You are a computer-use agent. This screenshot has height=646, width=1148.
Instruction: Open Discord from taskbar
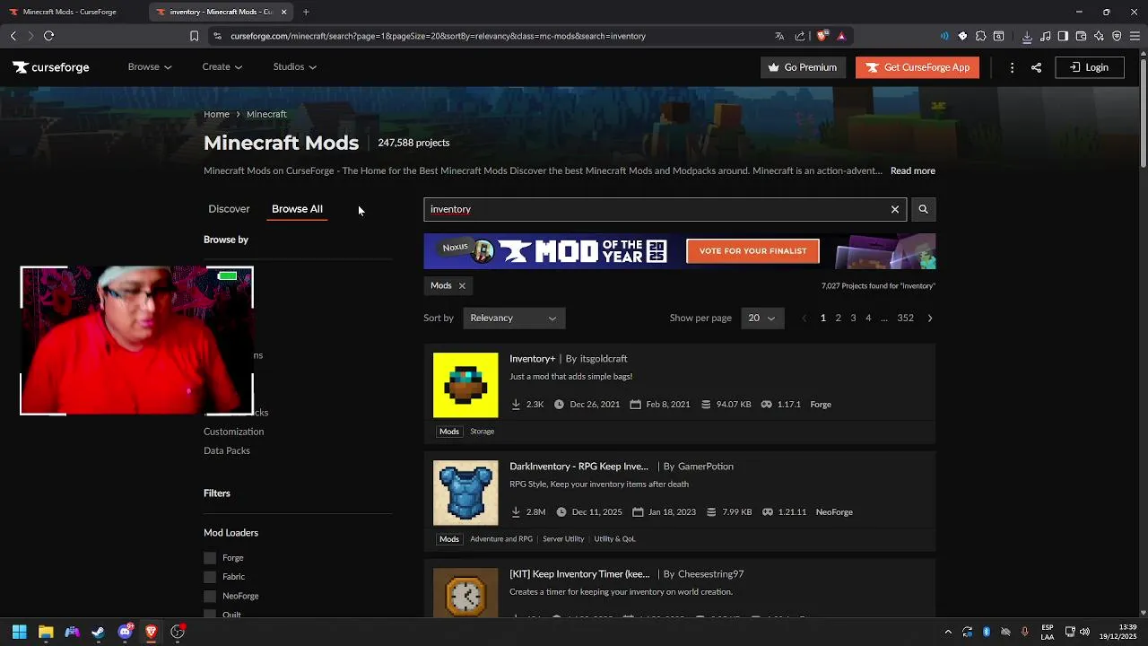pos(125,632)
